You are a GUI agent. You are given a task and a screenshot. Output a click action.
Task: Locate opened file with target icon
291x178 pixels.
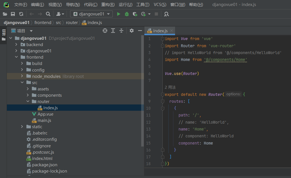105,31
